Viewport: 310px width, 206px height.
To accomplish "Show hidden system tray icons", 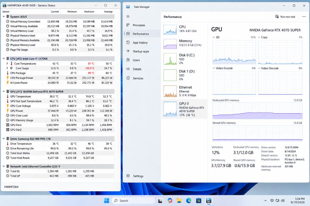I will 265,201.
